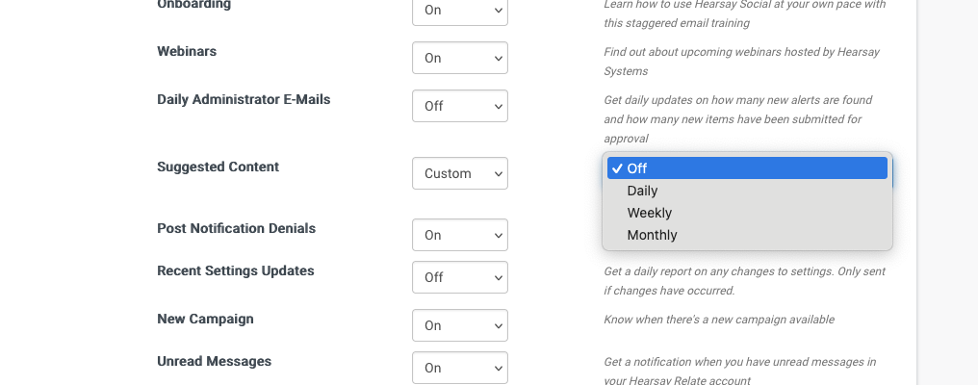Click the Suggested Content label
The height and width of the screenshot is (385, 978).
point(218,167)
